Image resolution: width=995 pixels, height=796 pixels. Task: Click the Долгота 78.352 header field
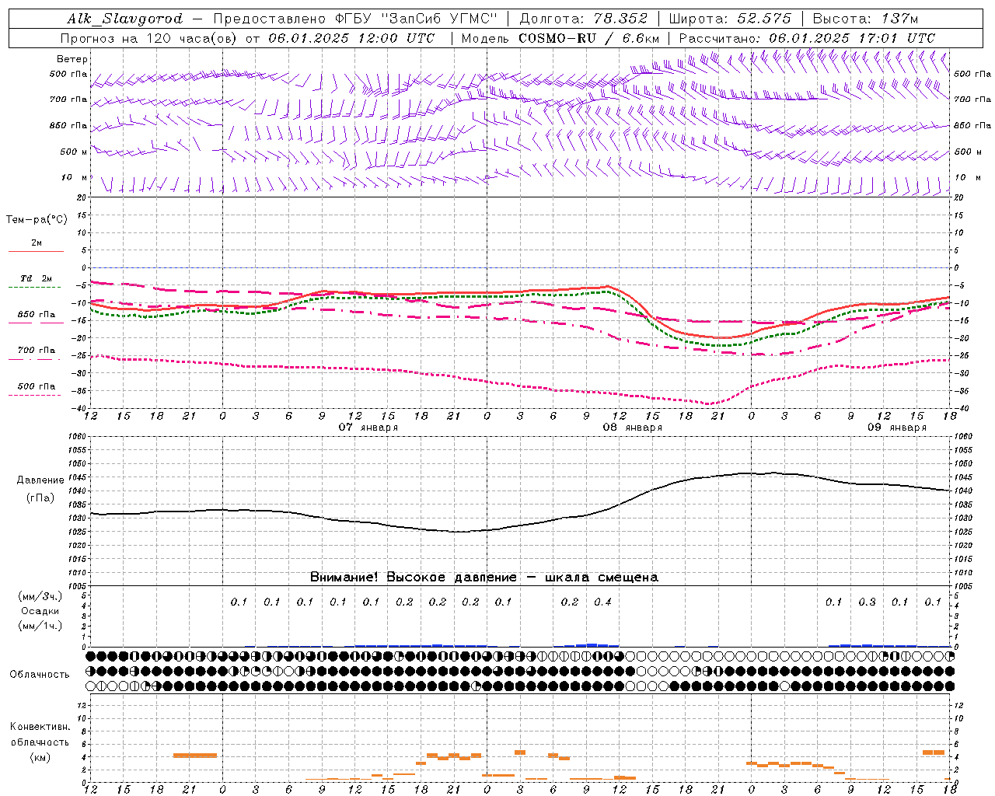coord(583,19)
